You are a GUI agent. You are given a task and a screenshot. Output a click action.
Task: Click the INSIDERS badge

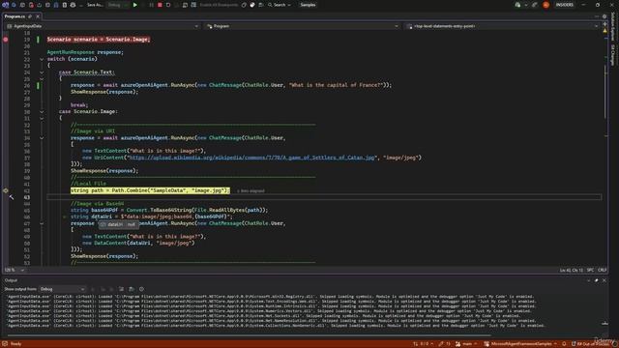click(564, 5)
